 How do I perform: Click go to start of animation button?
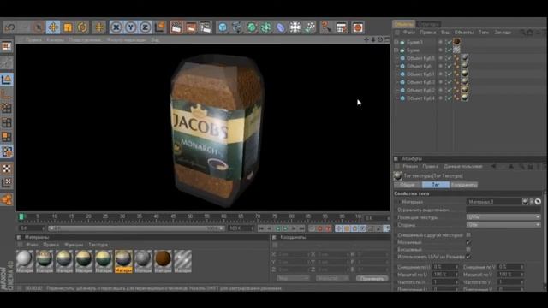261,228
